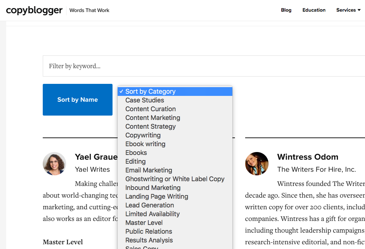The image size is (365, 249).
Task: Choose Case Studies from the category list
Action: click(145, 100)
